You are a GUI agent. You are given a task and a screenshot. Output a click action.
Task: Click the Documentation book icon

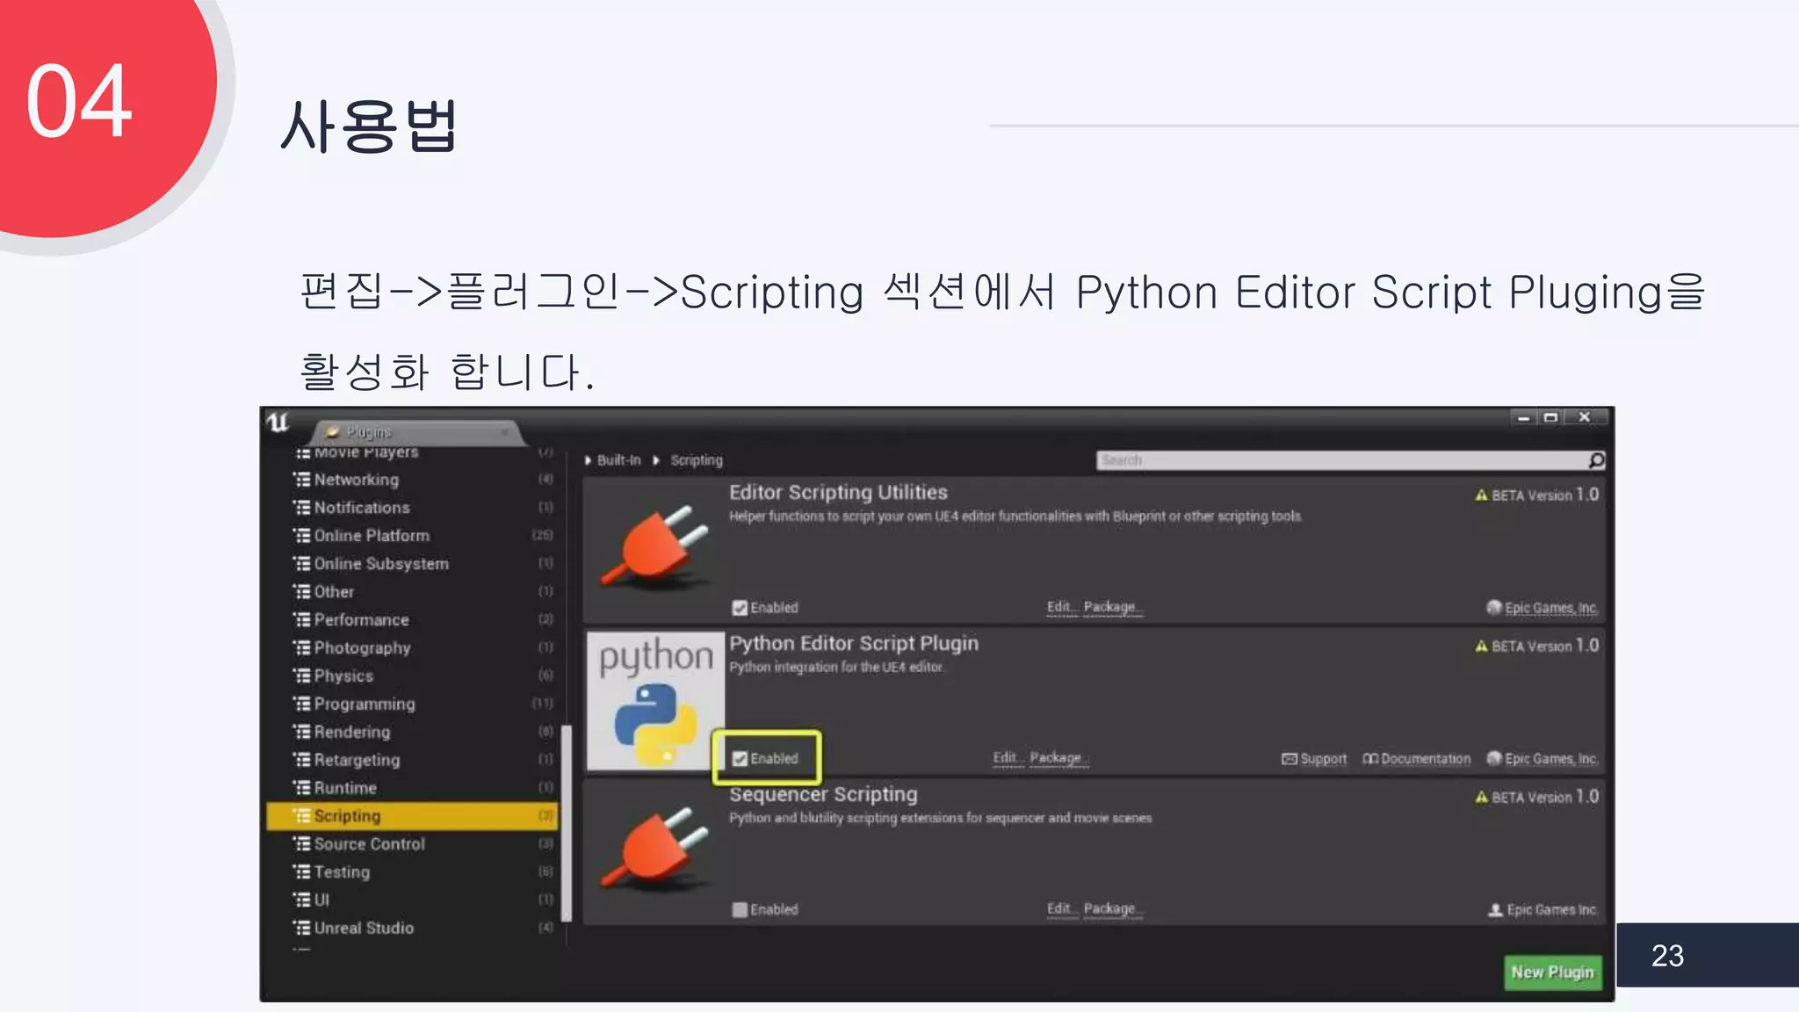[x=1370, y=759]
